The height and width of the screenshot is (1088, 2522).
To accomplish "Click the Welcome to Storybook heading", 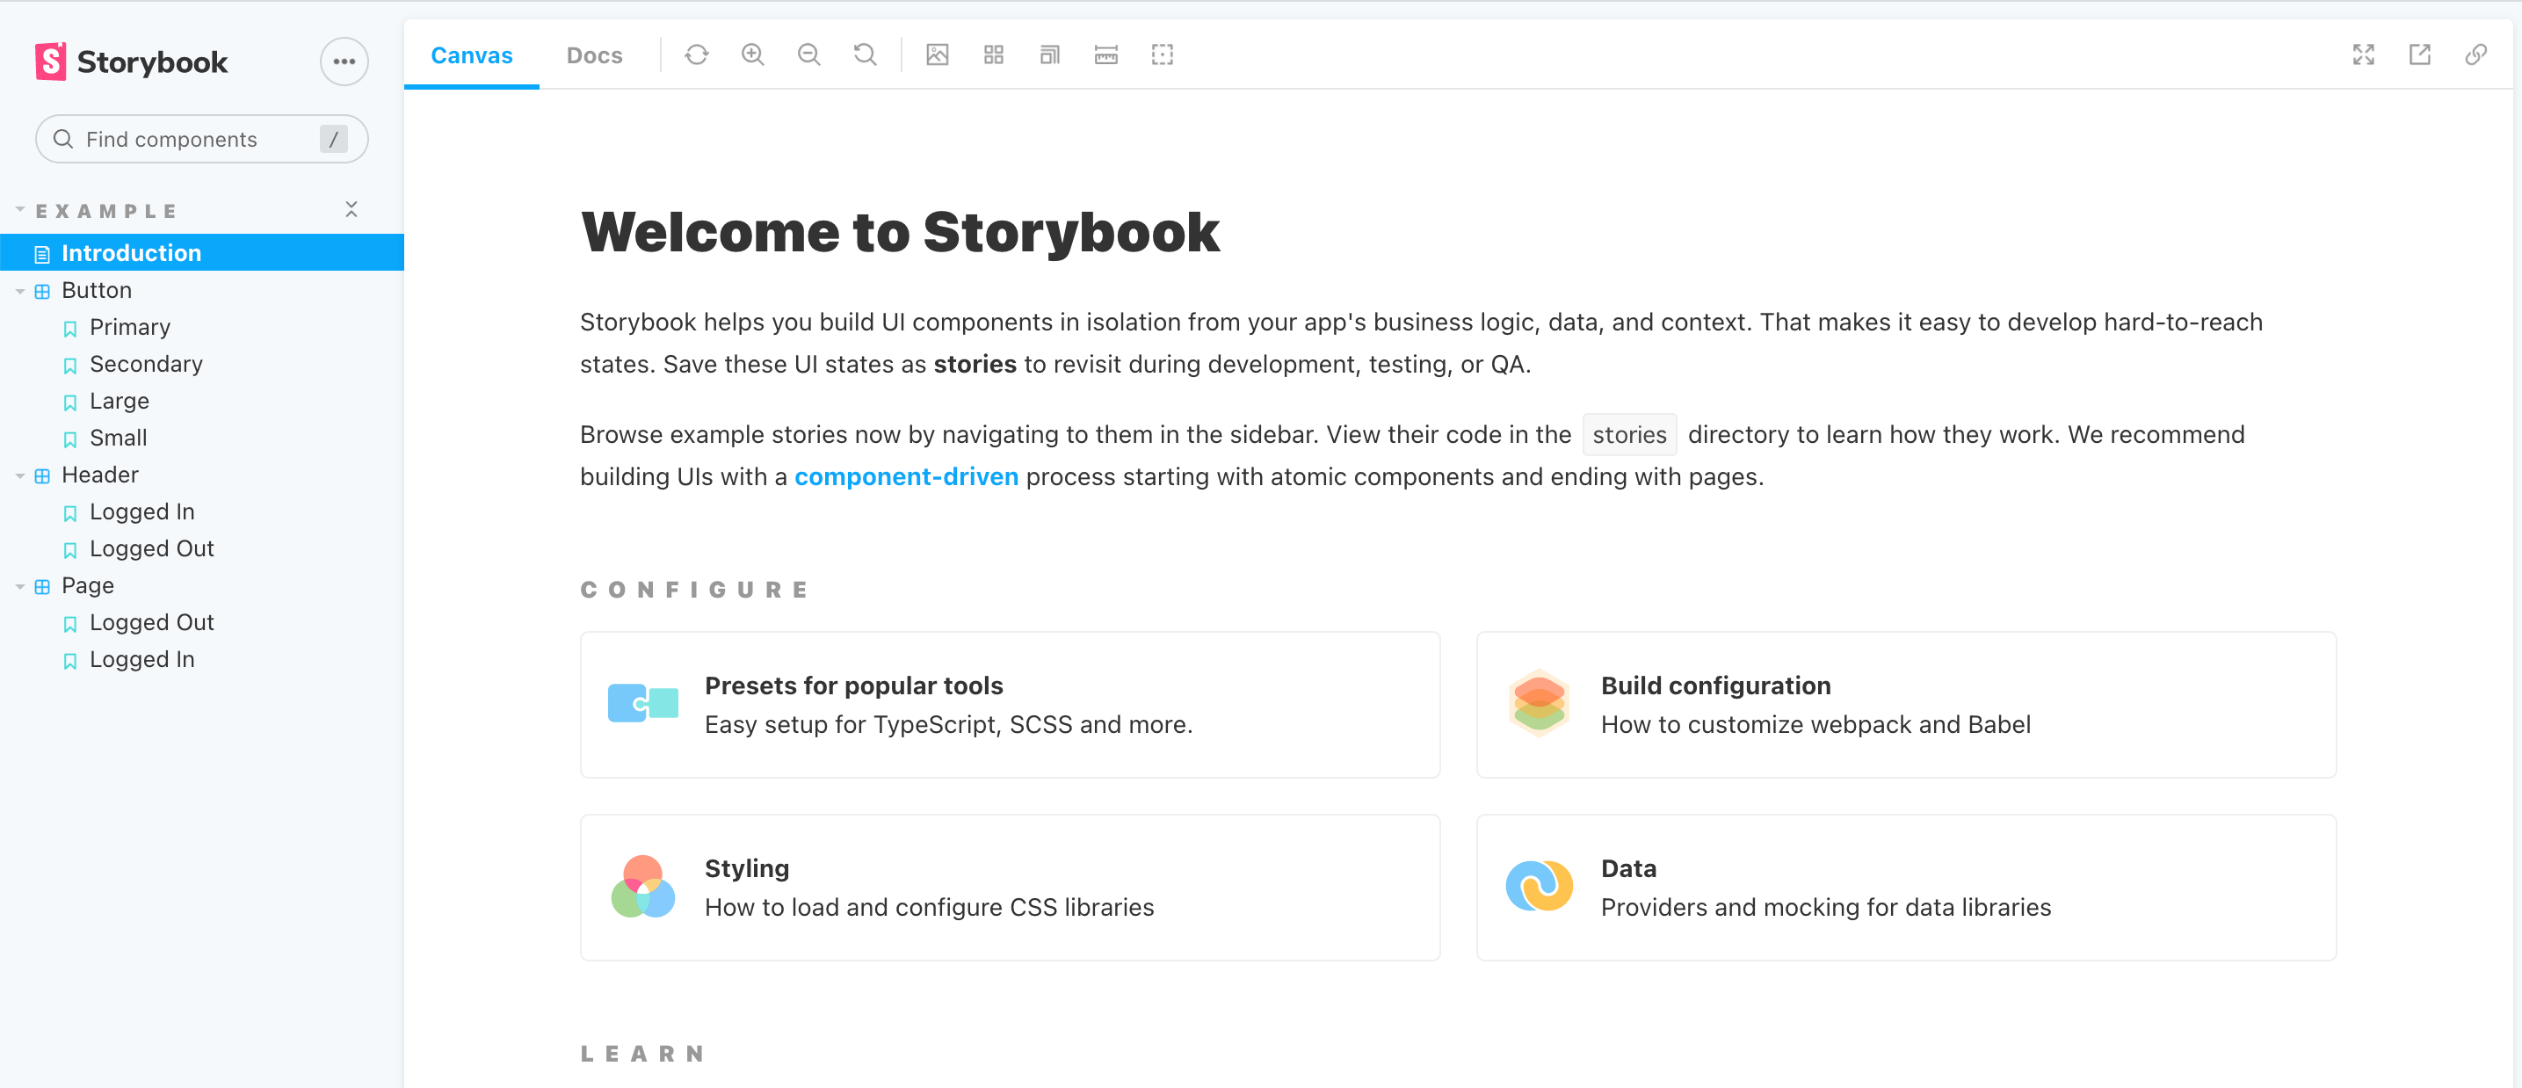I will (900, 233).
